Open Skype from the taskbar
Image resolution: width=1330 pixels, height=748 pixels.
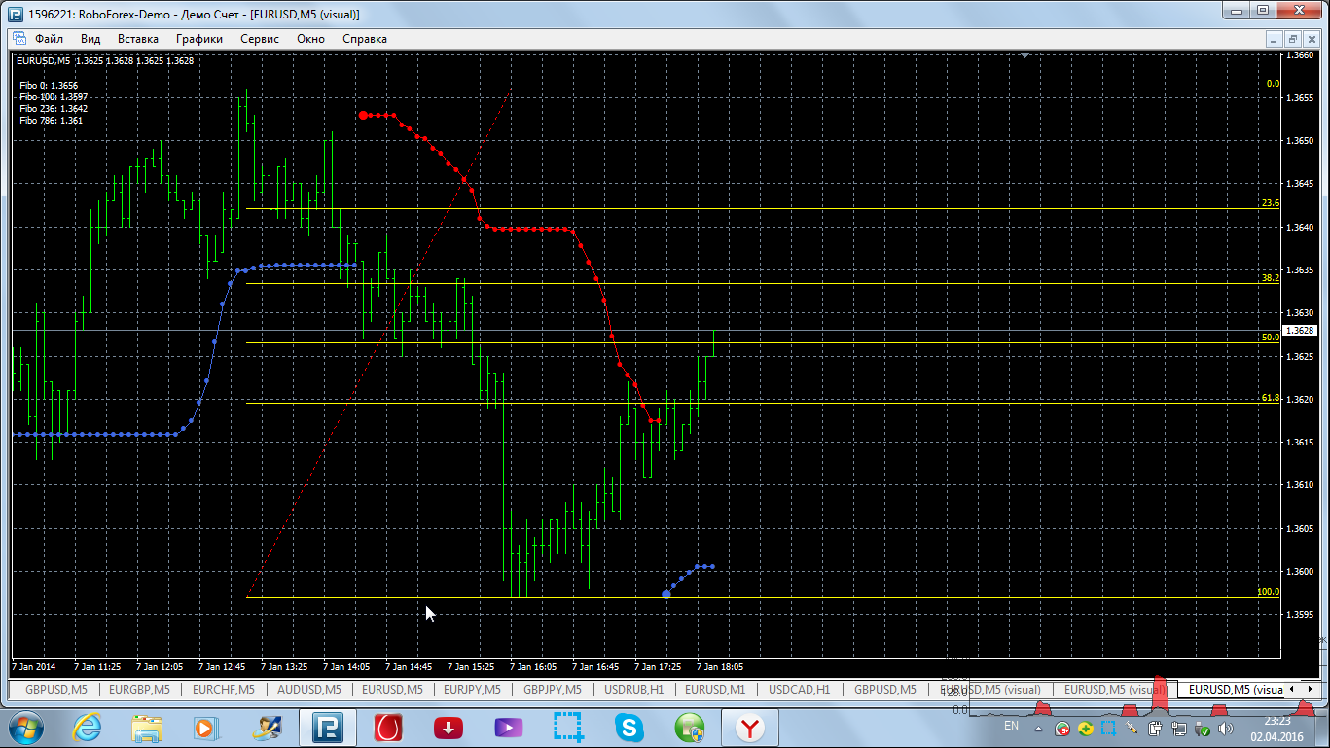coord(629,727)
